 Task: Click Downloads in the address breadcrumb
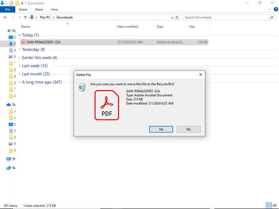pyautogui.click(x=65, y=17)
